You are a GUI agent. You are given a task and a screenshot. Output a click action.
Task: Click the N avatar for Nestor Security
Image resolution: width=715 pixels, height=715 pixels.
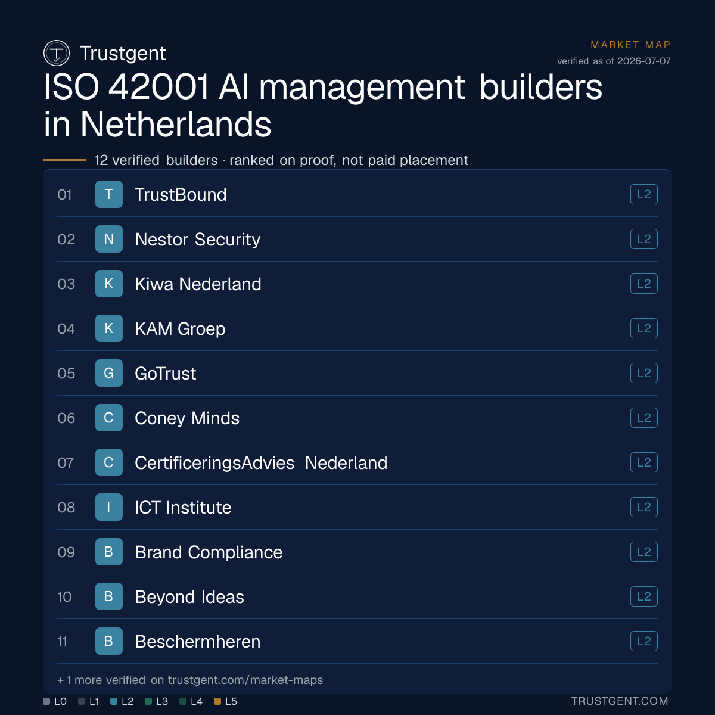click(109, 239)
